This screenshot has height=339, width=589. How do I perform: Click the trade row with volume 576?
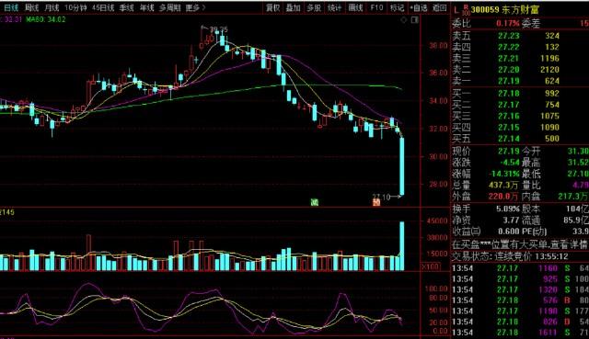click(520, 300)
